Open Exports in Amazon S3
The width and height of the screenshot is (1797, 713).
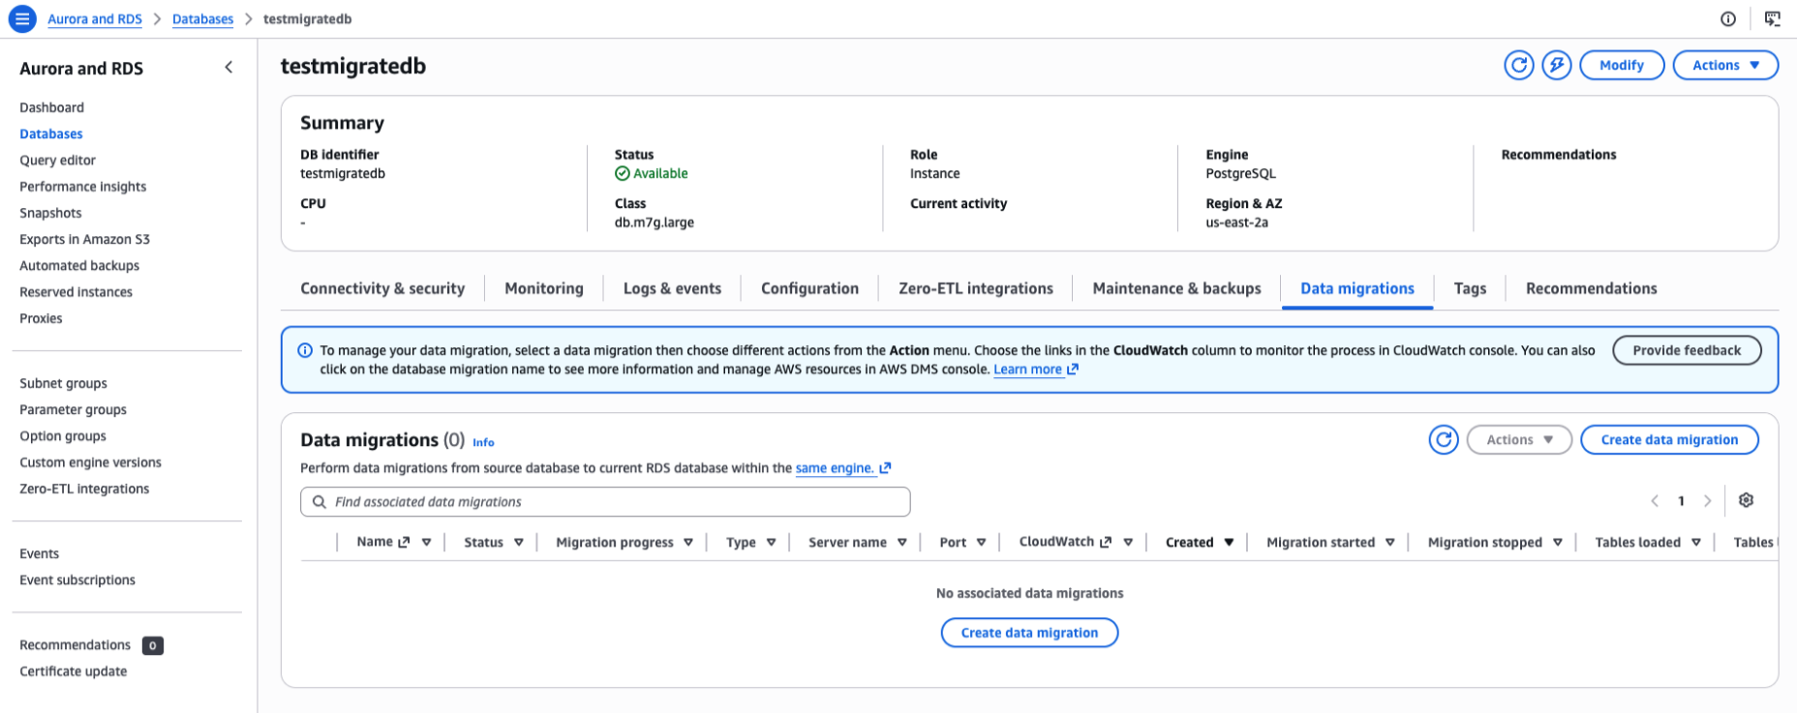pyautogui.click(x=84, y=239)
